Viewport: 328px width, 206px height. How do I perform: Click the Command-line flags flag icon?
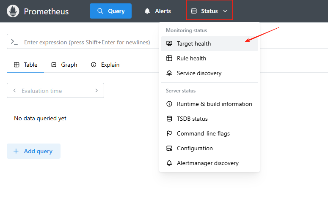click(169, 133)
